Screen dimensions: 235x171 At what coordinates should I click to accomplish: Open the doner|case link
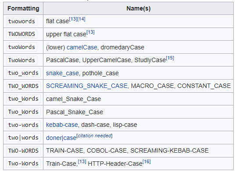click(61, 138)
